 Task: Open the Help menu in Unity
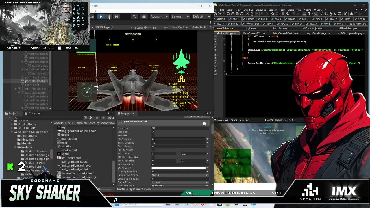click(x=94, y=11)
